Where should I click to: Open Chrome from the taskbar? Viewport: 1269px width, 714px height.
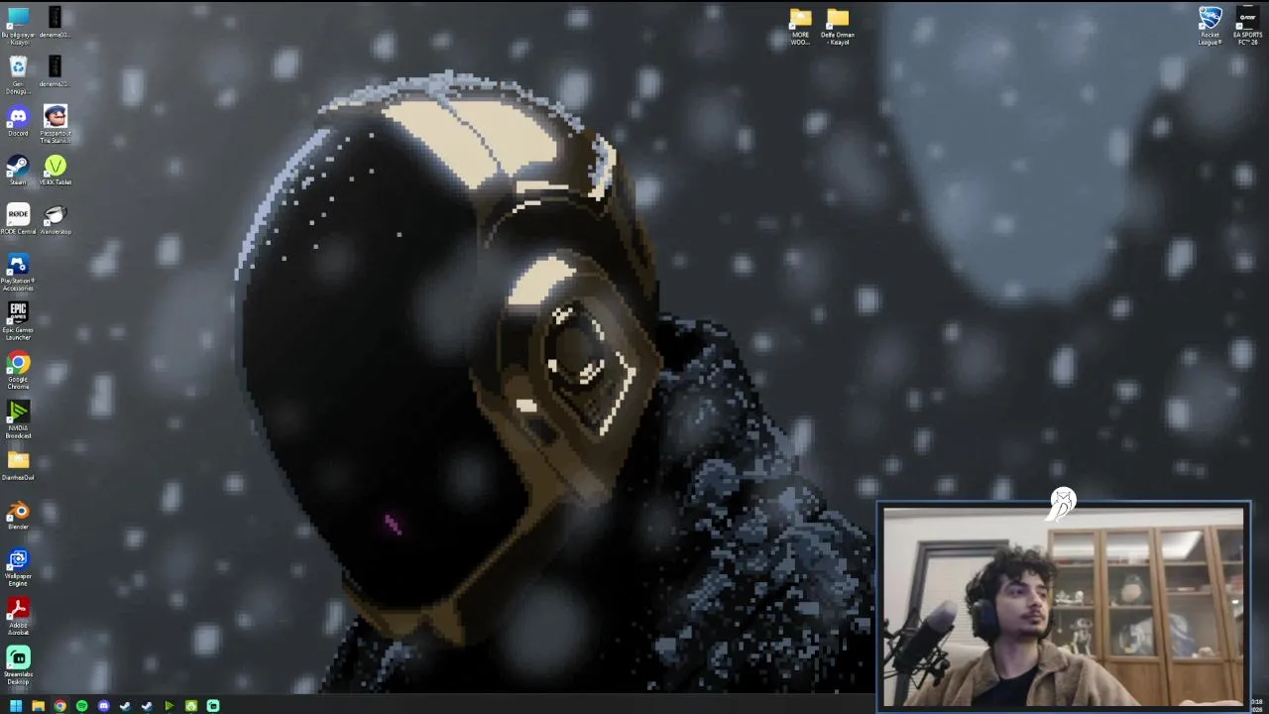tap(59, 706)
